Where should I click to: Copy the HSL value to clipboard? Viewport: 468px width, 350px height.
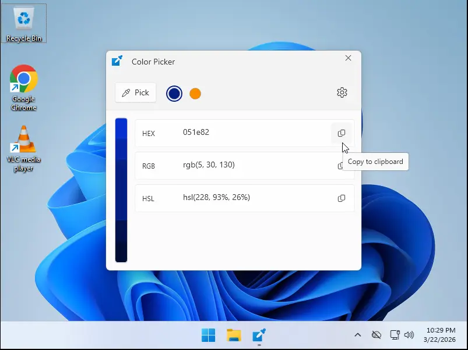coord(342,198)
